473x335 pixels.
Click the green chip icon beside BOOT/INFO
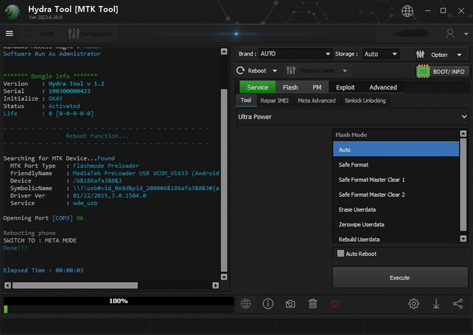[423, 72]
